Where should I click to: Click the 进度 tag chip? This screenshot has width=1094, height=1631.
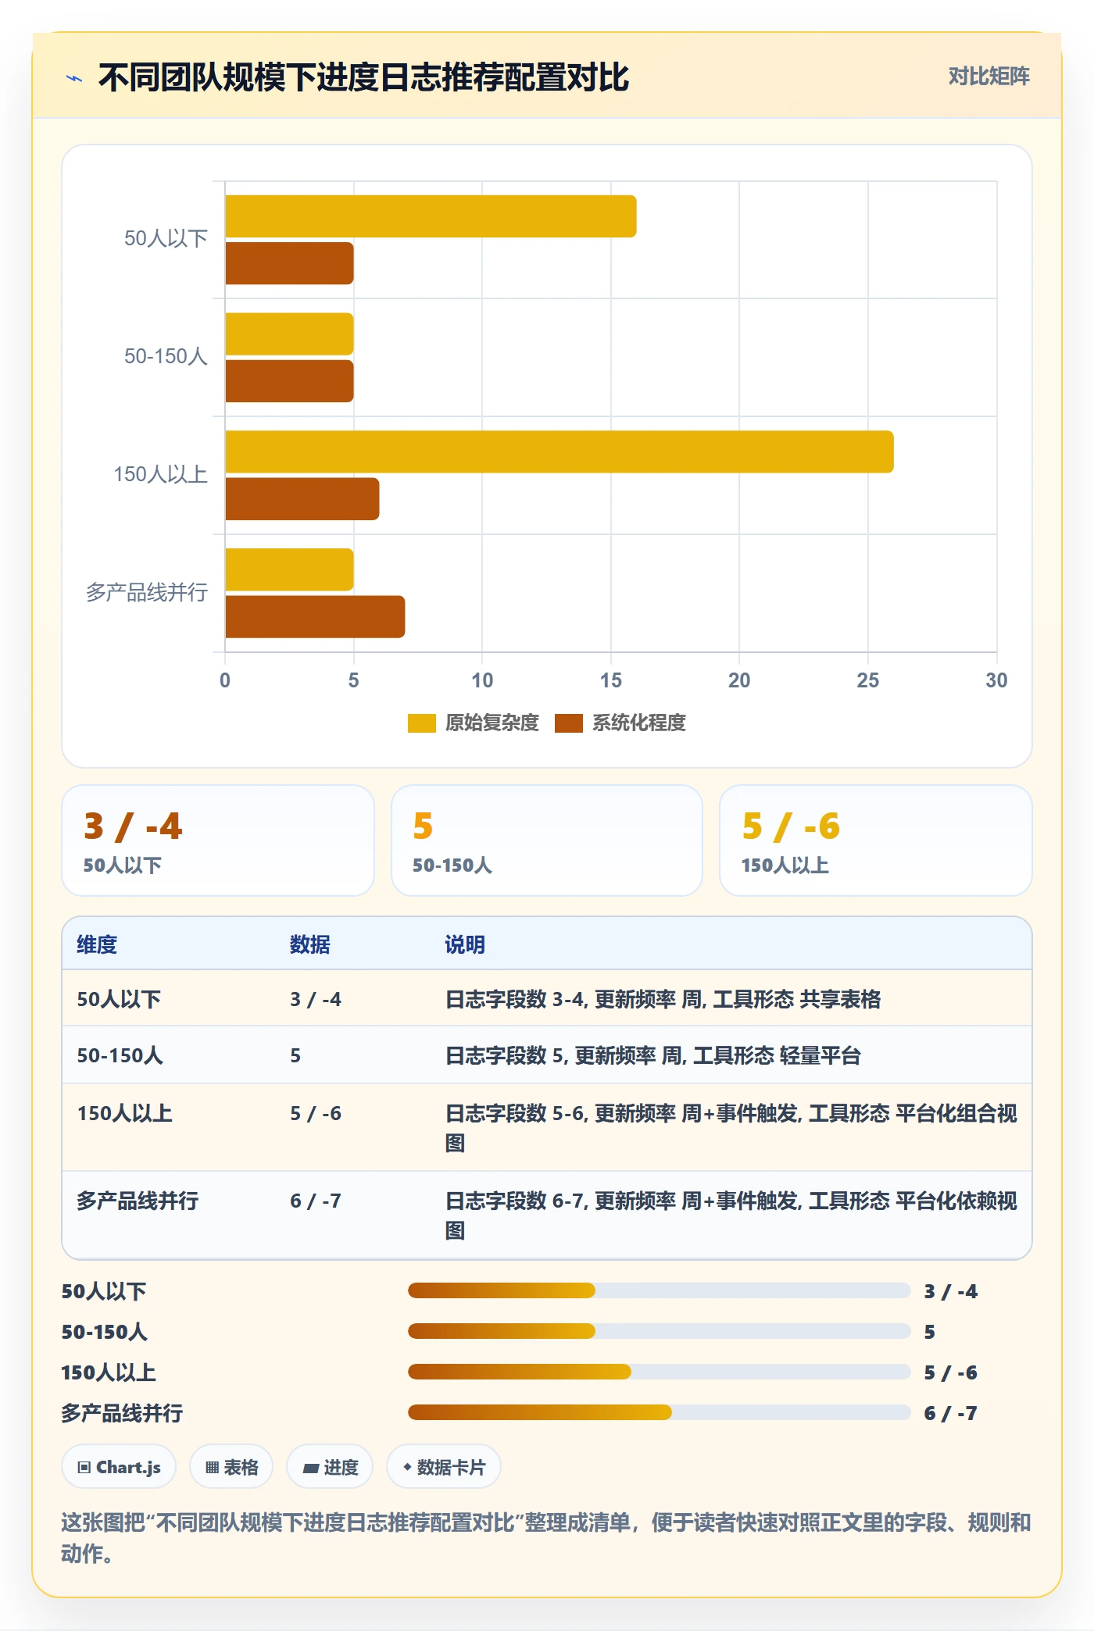click(x=330, y=1467)
